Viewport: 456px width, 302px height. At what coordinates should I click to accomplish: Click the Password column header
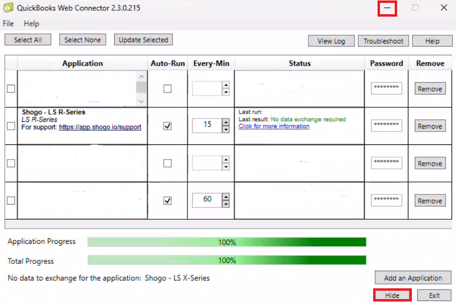[386, 63]
